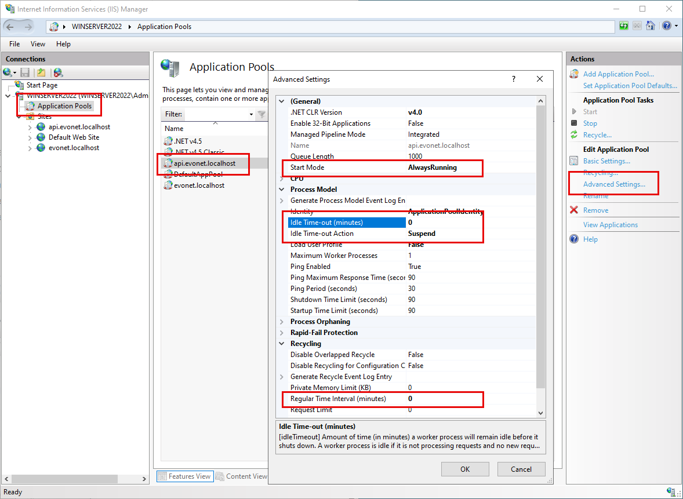Image resolution: width=683 pixels, height=499 pixels.
Task: Click the Save icon in Connections toolbar
Action: tap(25, 72)
